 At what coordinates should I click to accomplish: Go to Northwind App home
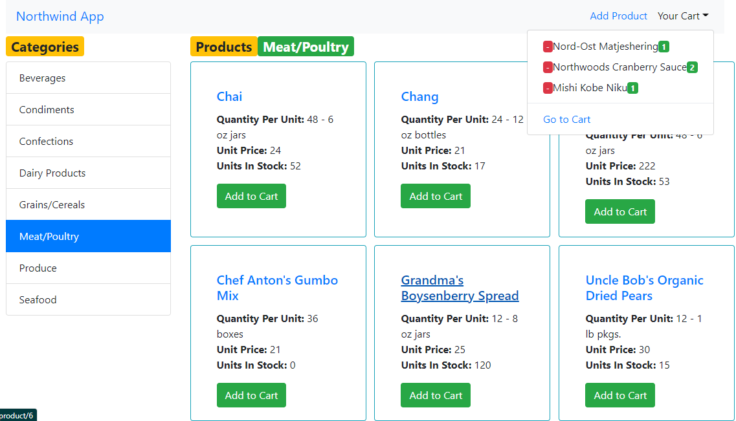click(60, 16)
